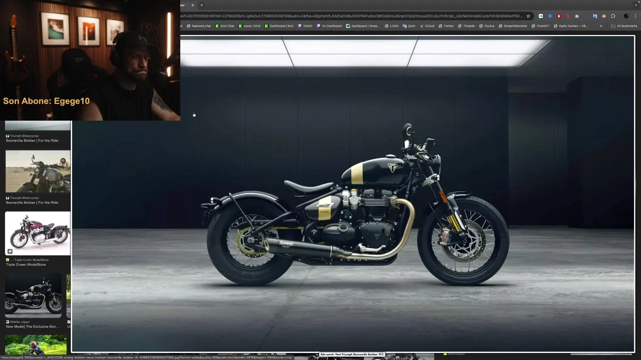Open the Çevir bookmark

[409, 26]
